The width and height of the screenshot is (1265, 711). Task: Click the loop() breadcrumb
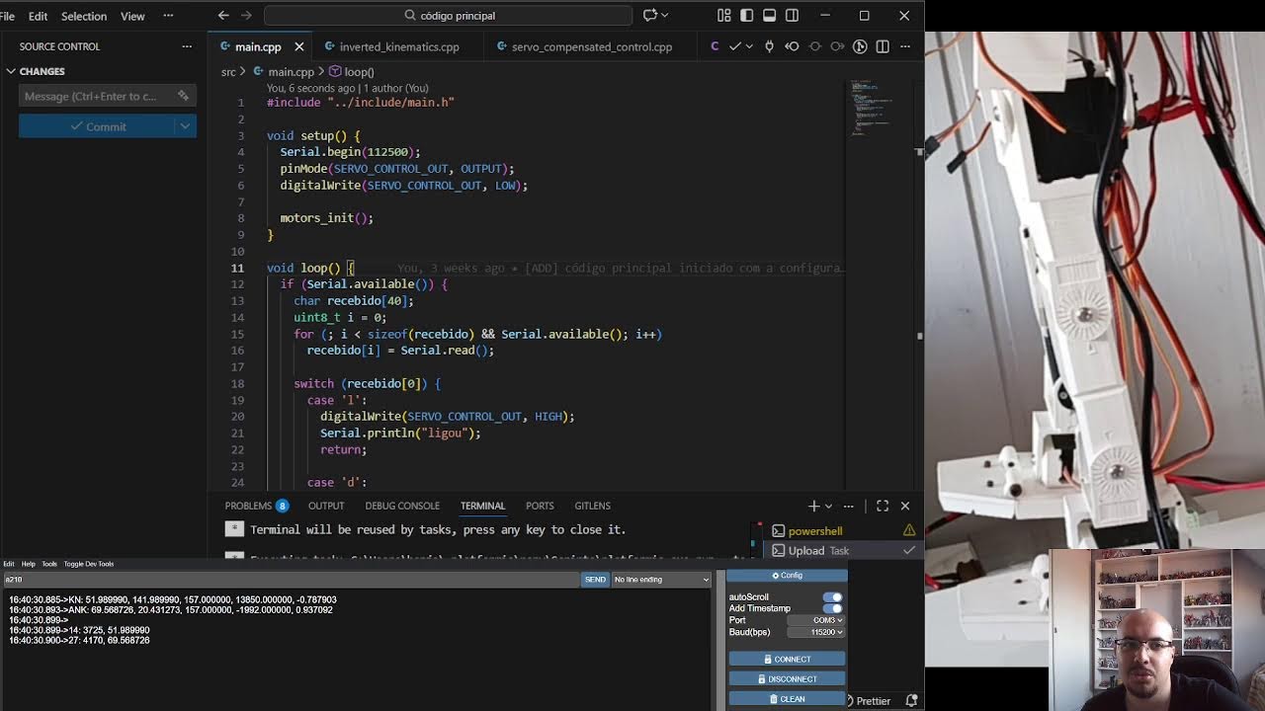[x=352, y=72]
